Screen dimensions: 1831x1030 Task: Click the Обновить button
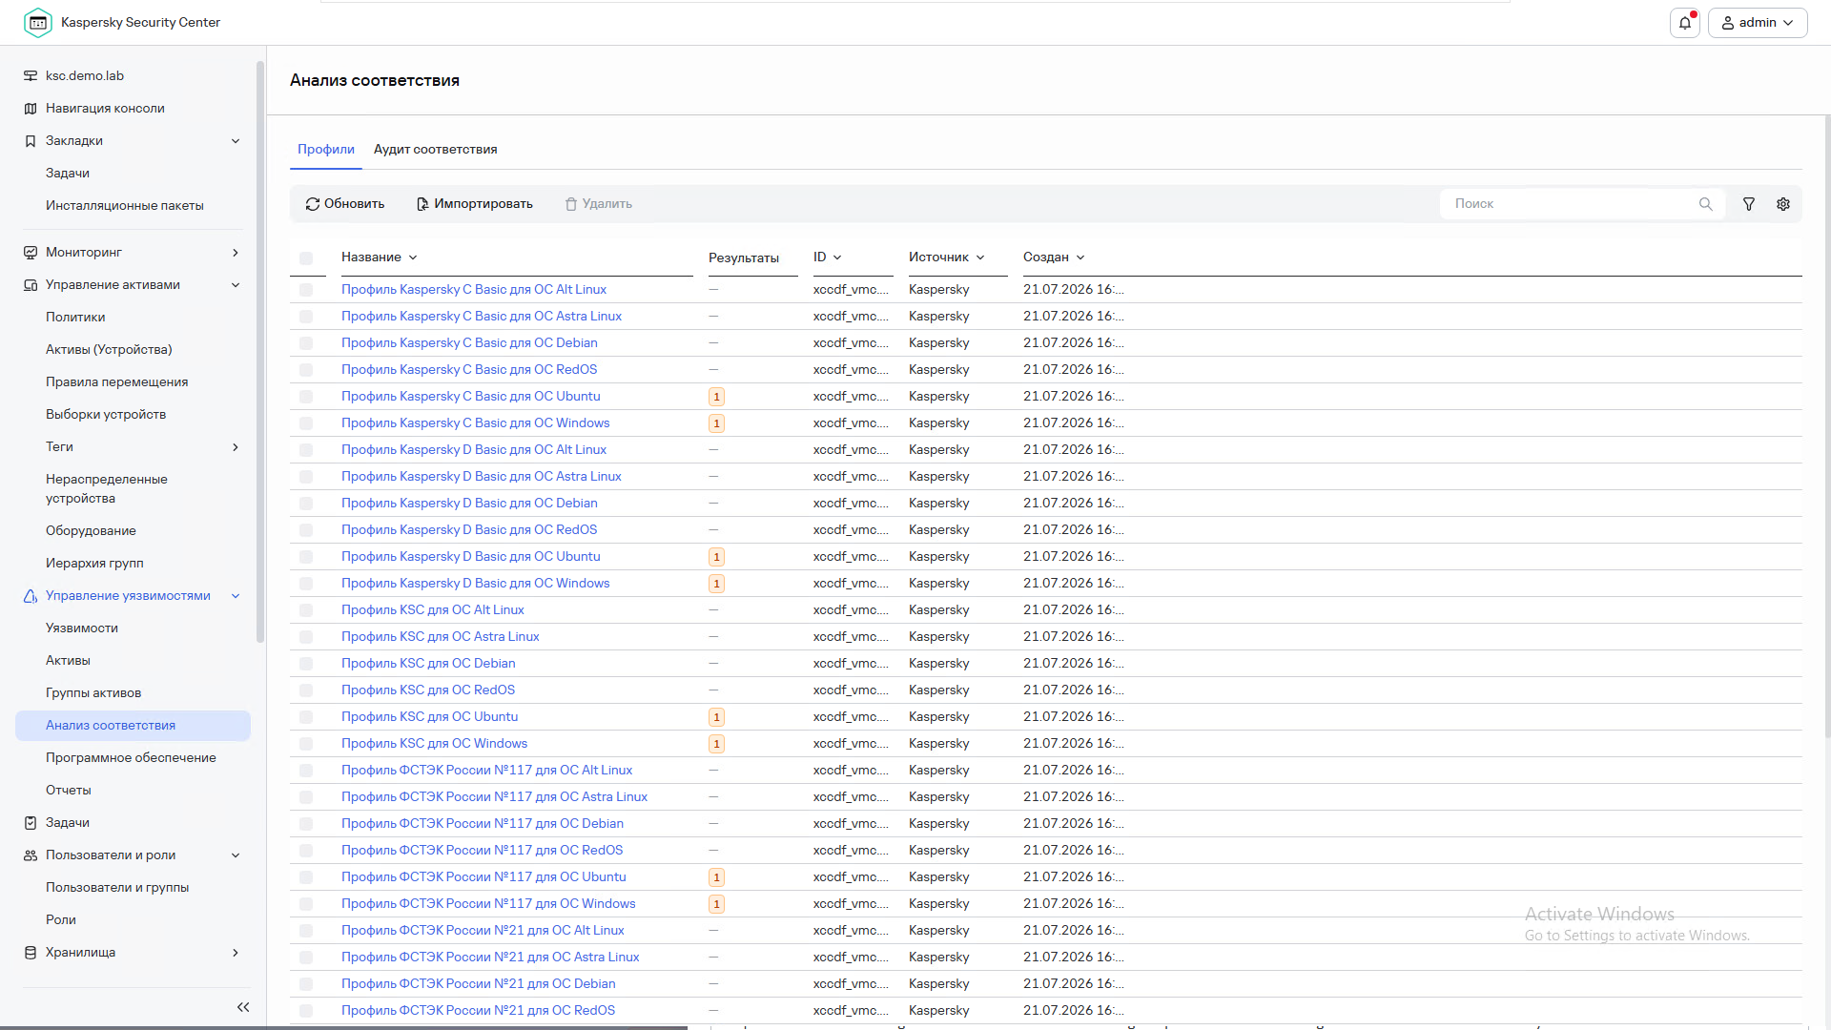tap(345, 204)
